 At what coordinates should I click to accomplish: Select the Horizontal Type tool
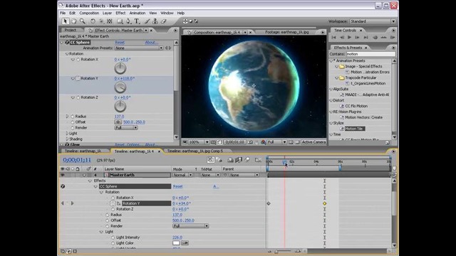tap(137, 21)
